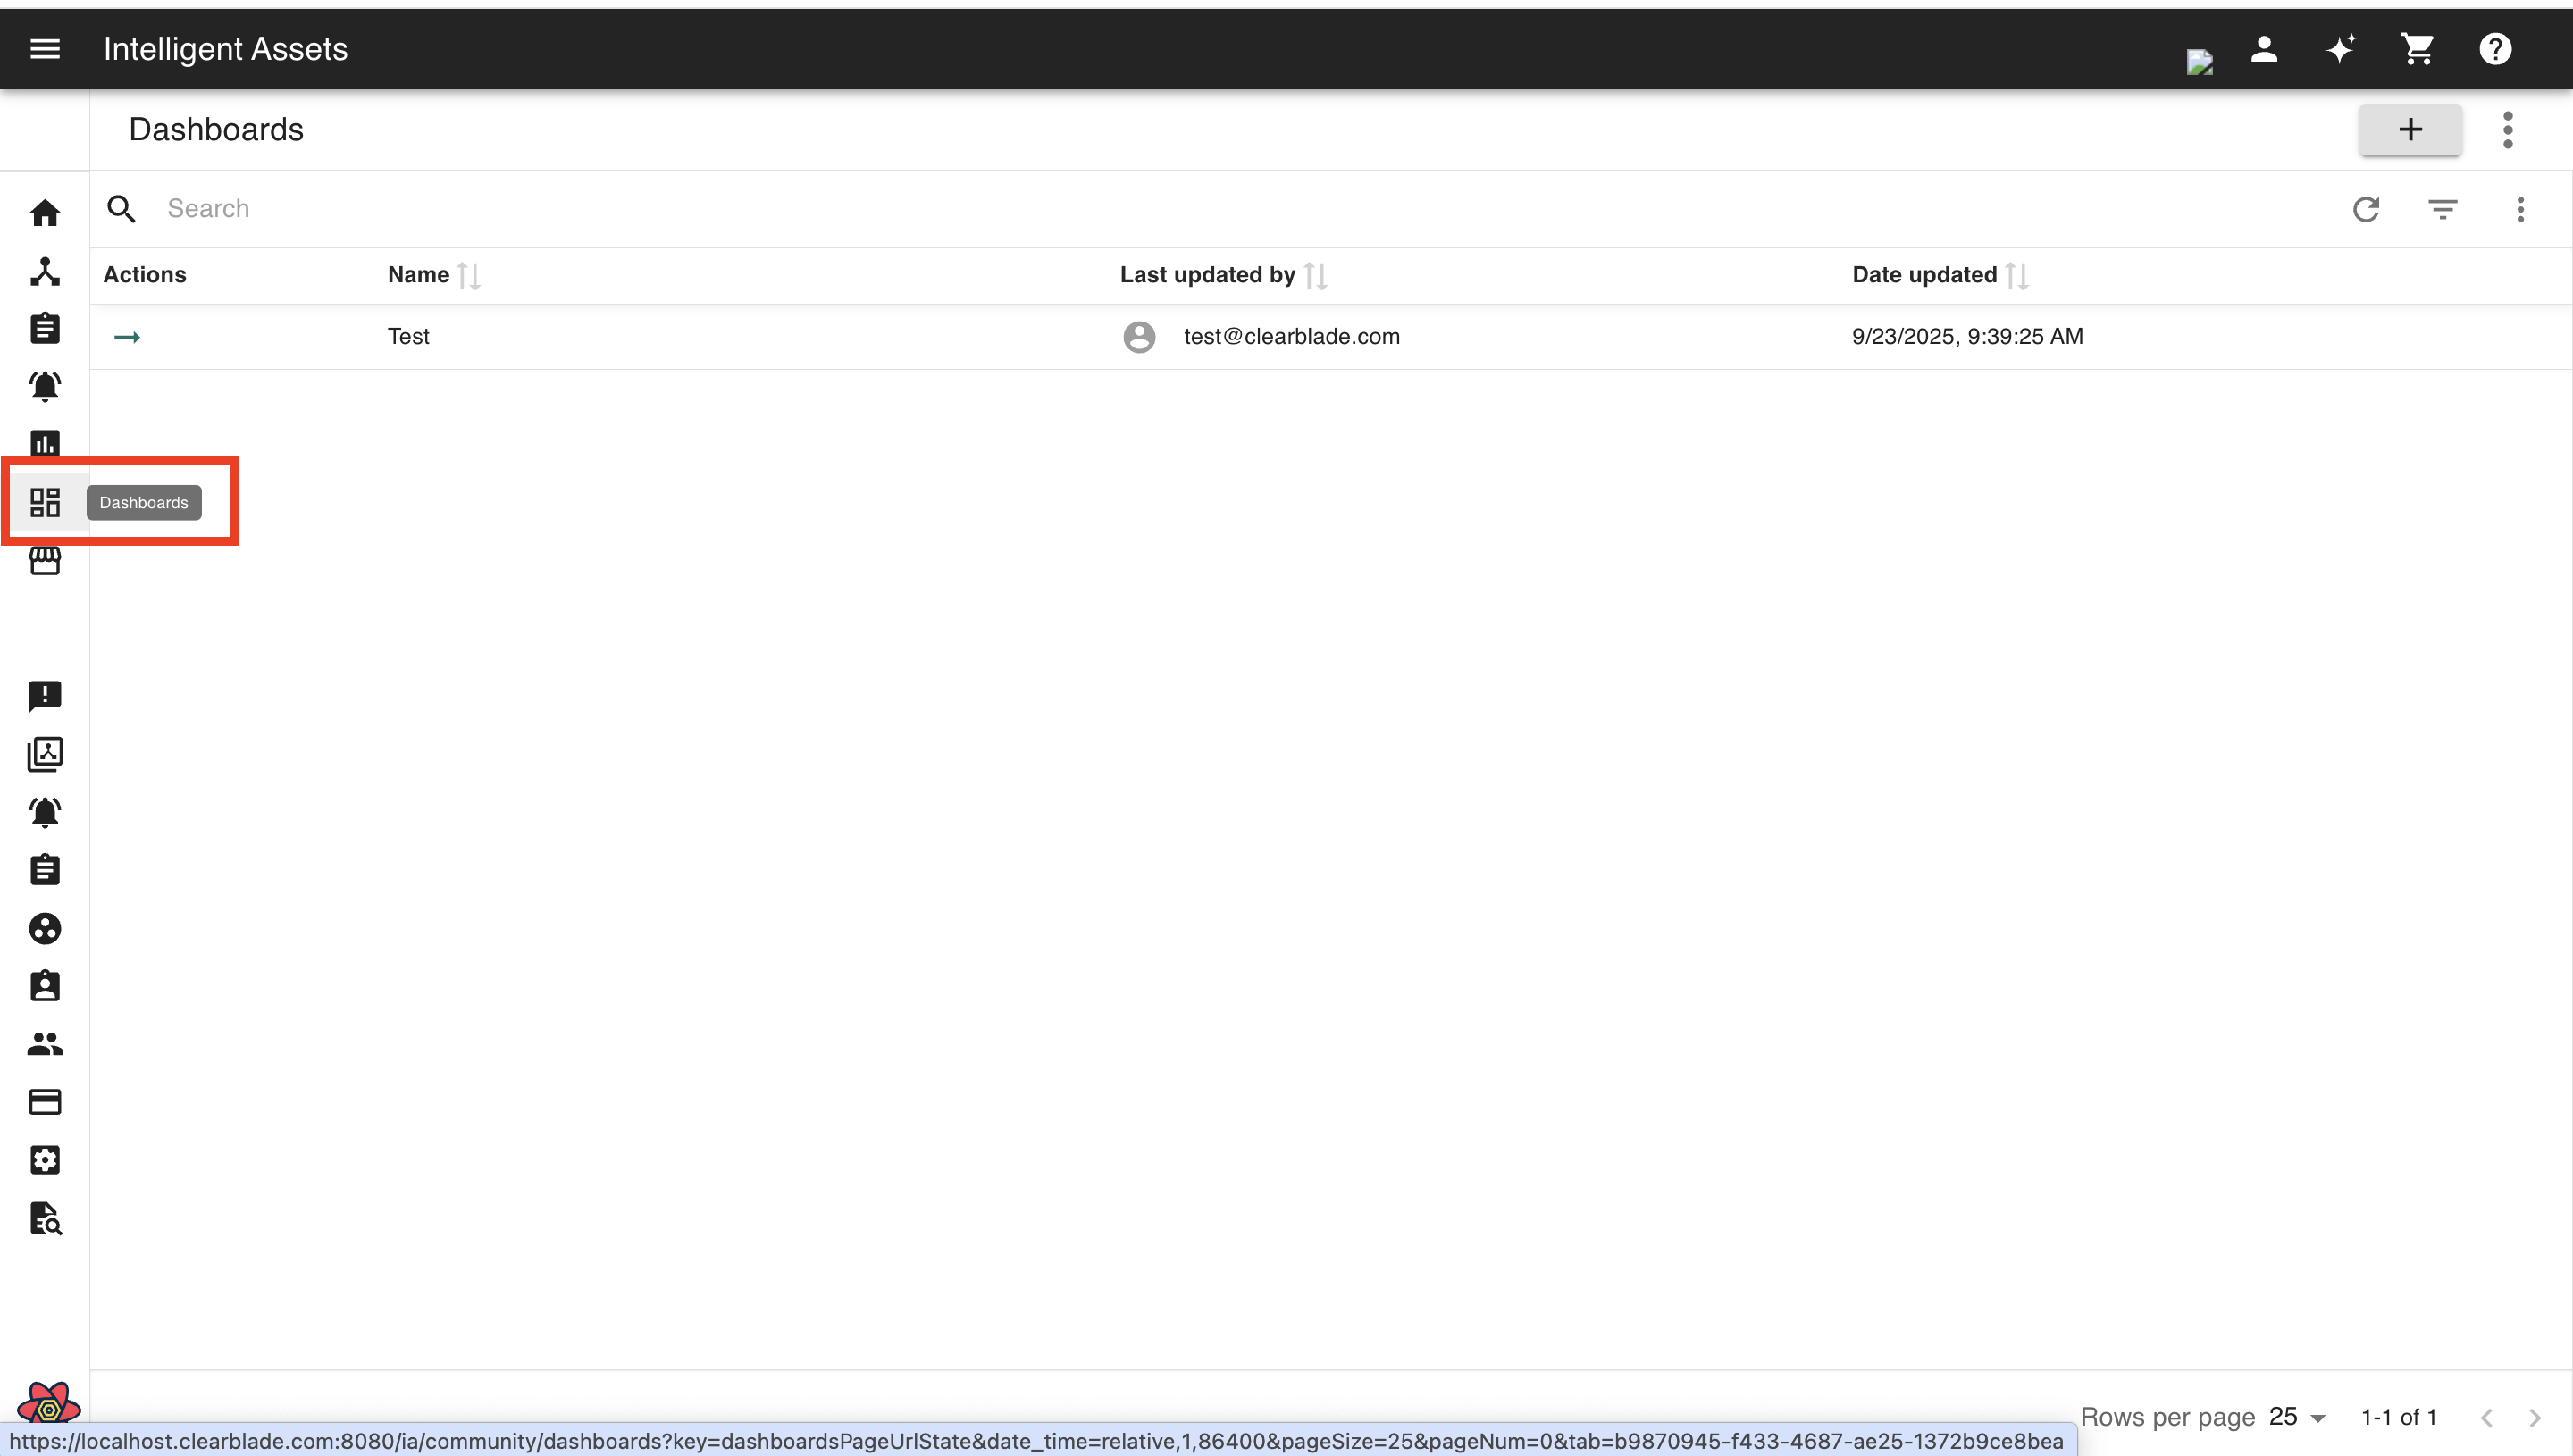Open the Dashboards header three-dot menu

(x=2507, y=130)
